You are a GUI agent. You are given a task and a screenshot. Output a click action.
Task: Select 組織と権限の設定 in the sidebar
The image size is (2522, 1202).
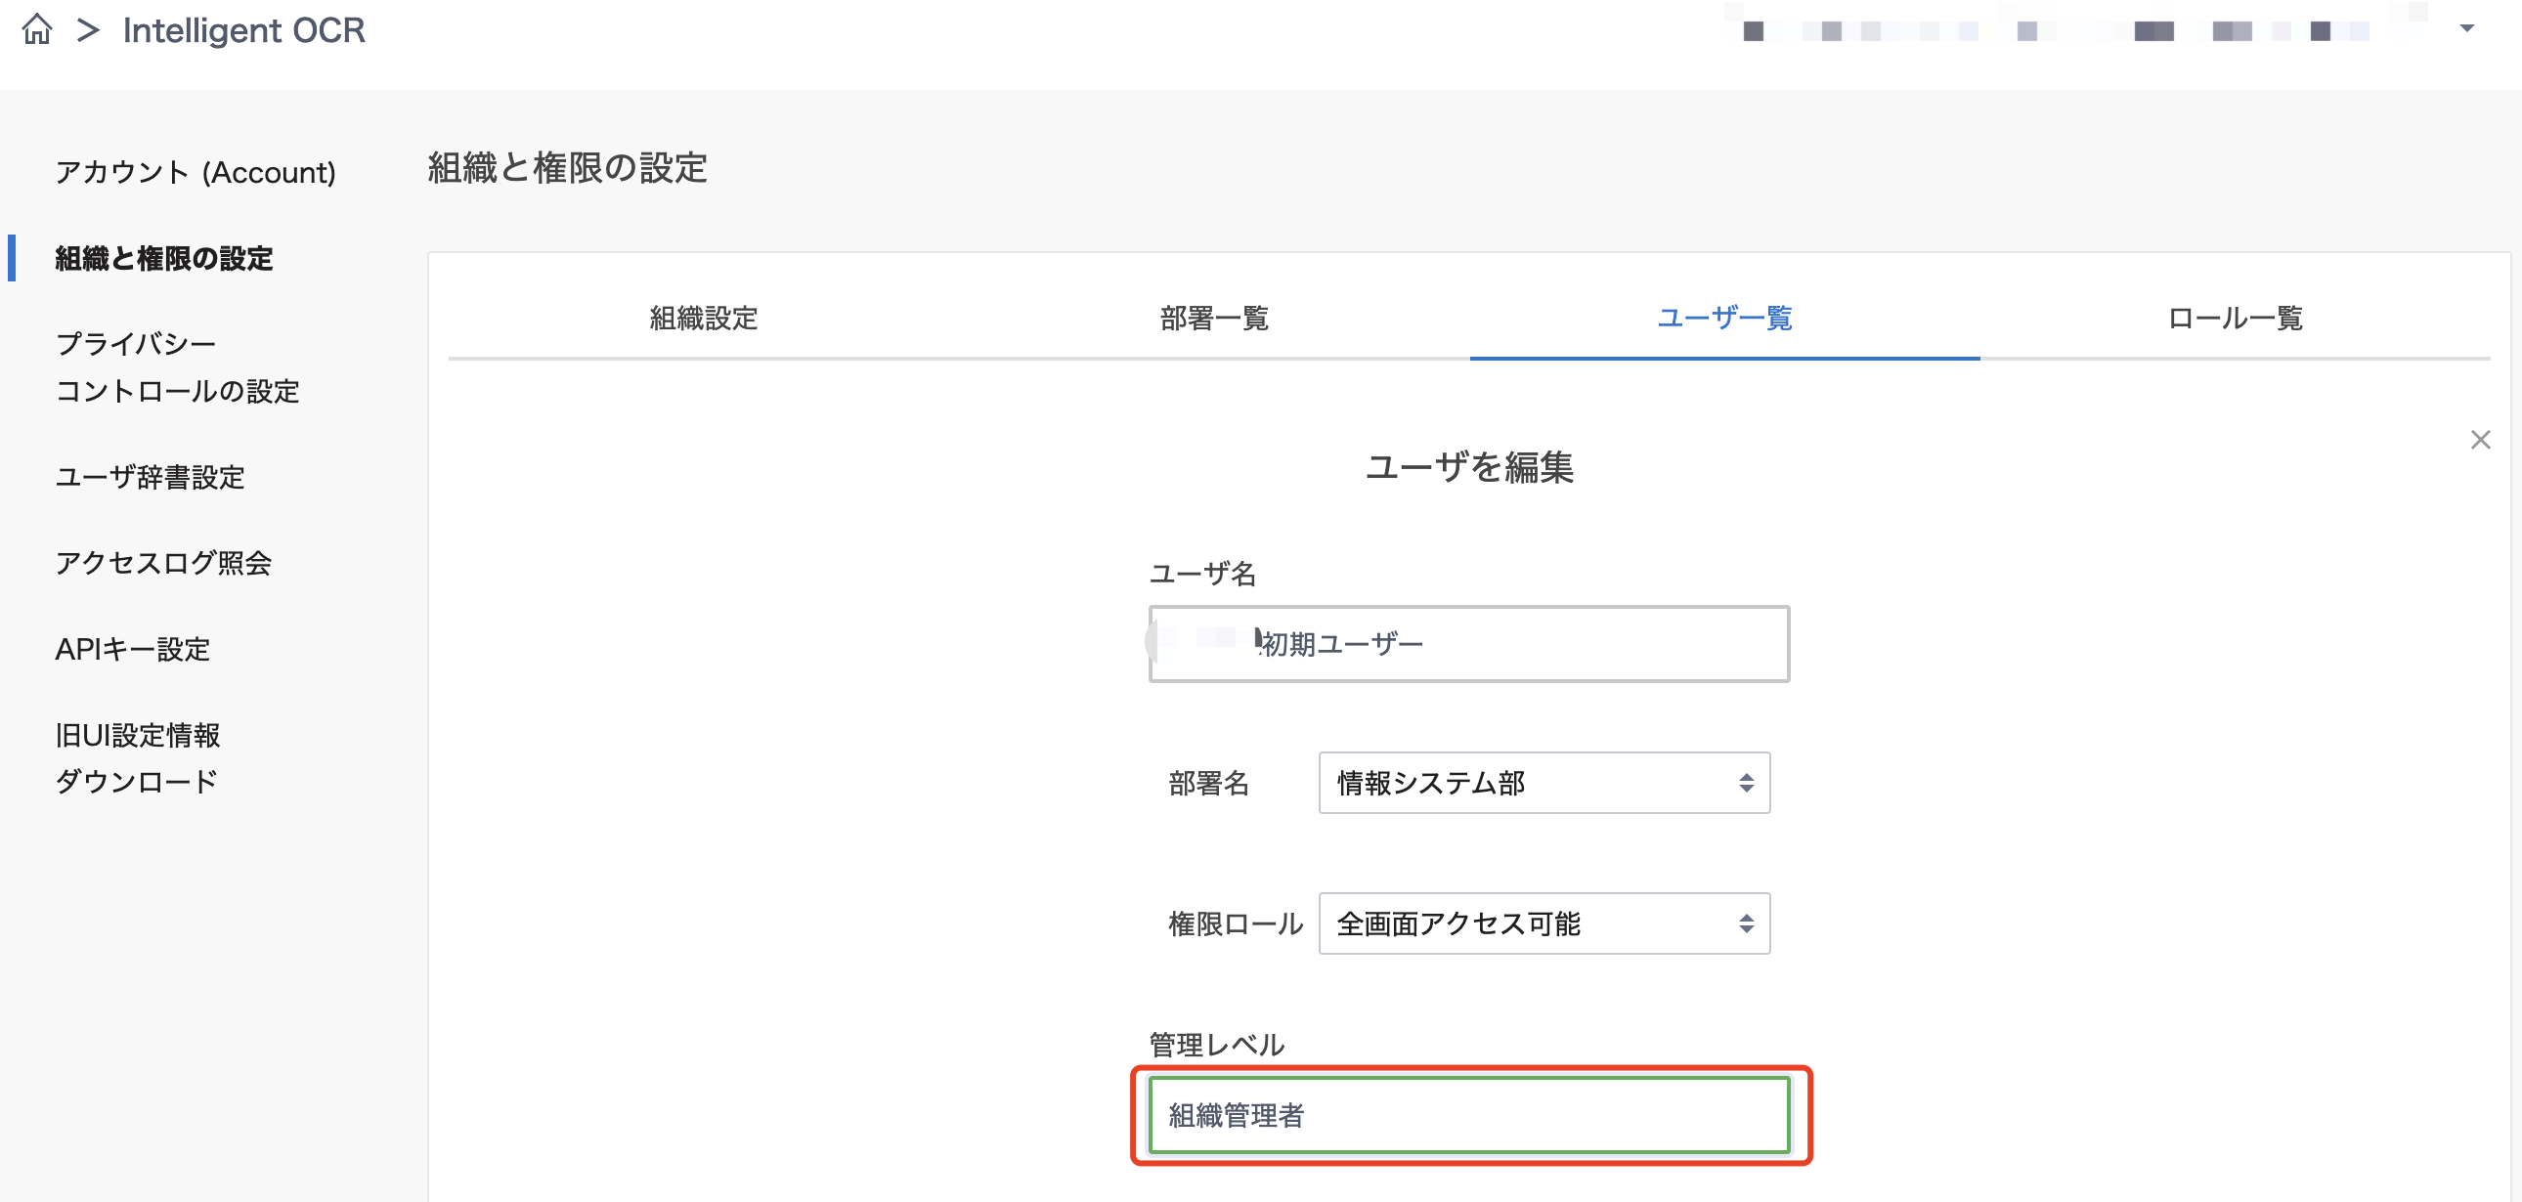(163, 259)
